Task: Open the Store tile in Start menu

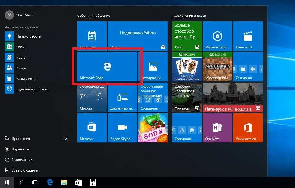Action: point(92,128)
